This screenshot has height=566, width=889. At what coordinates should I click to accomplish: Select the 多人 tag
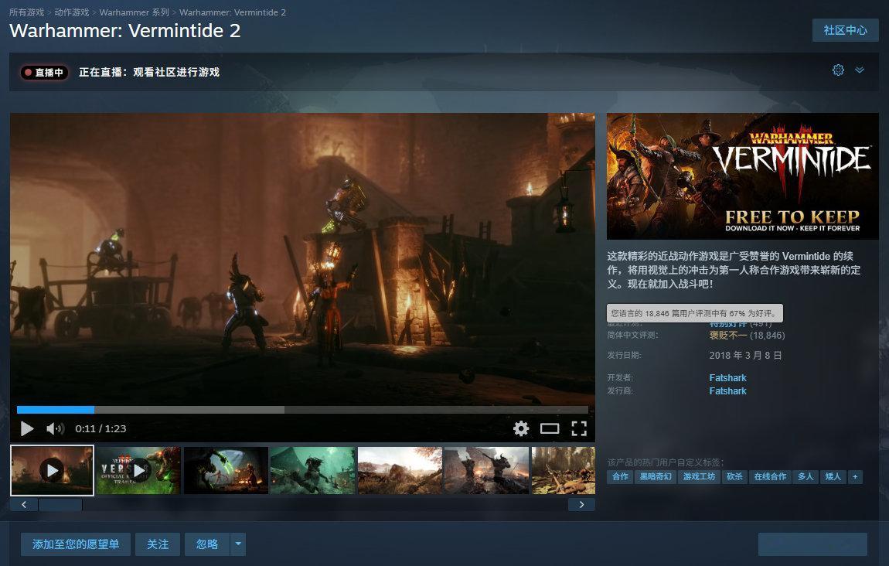coord(806,476)
